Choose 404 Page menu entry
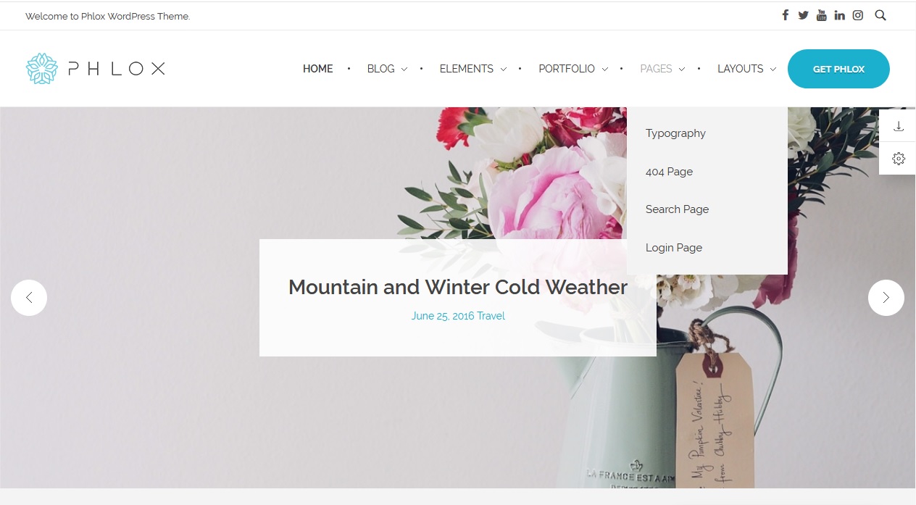The image size is (916, 505). coord(669,172)
